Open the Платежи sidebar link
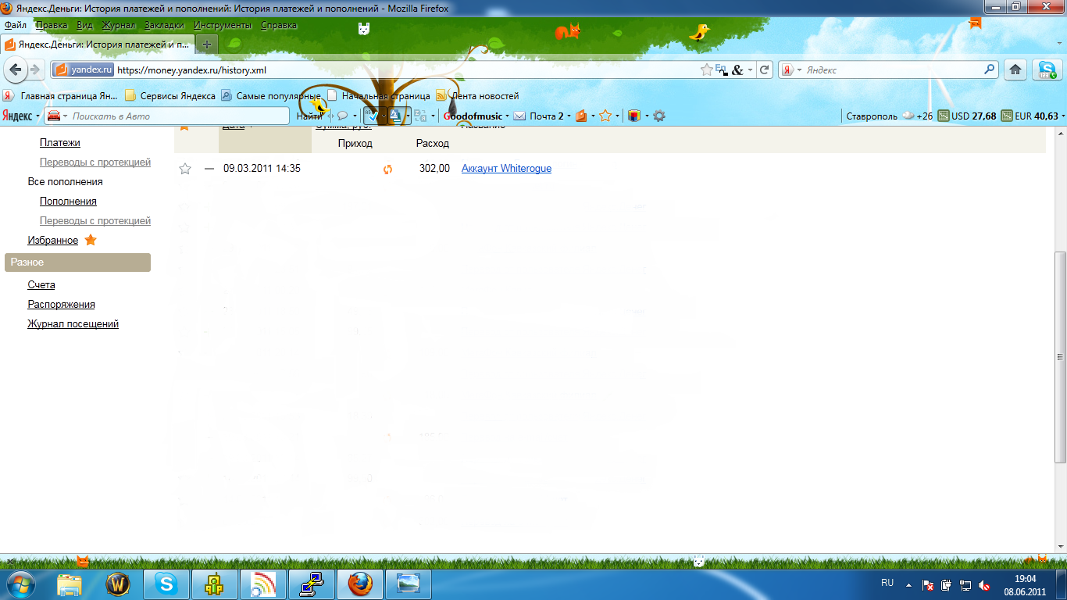The width and height of the screenshot is (1067, 600). 60,143
